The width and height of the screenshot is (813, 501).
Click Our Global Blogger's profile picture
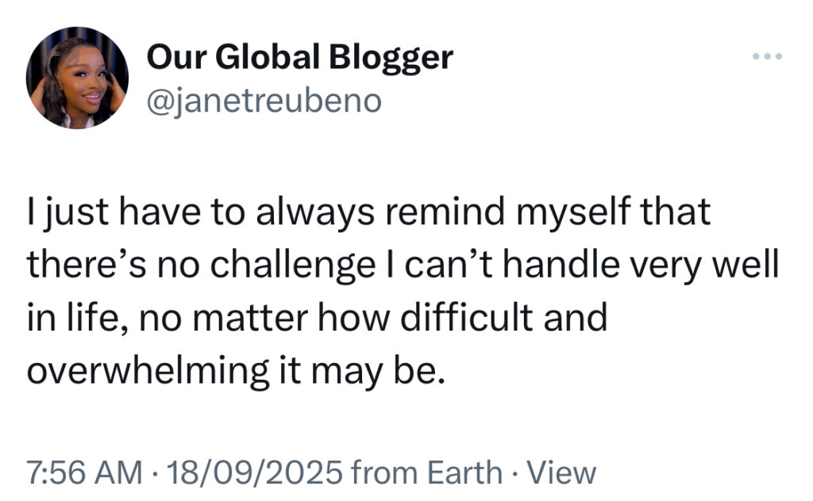pyautogui.click(x=77, y=77)
